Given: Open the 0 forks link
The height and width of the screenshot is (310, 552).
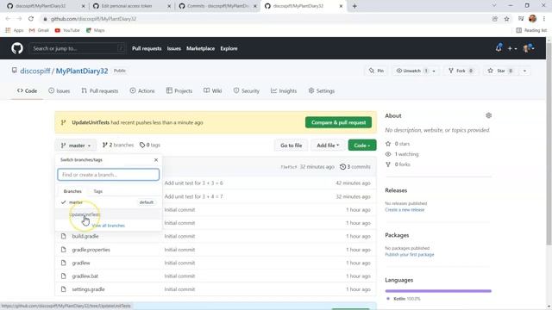Looking at the screenshot, I should coord(398,164).
